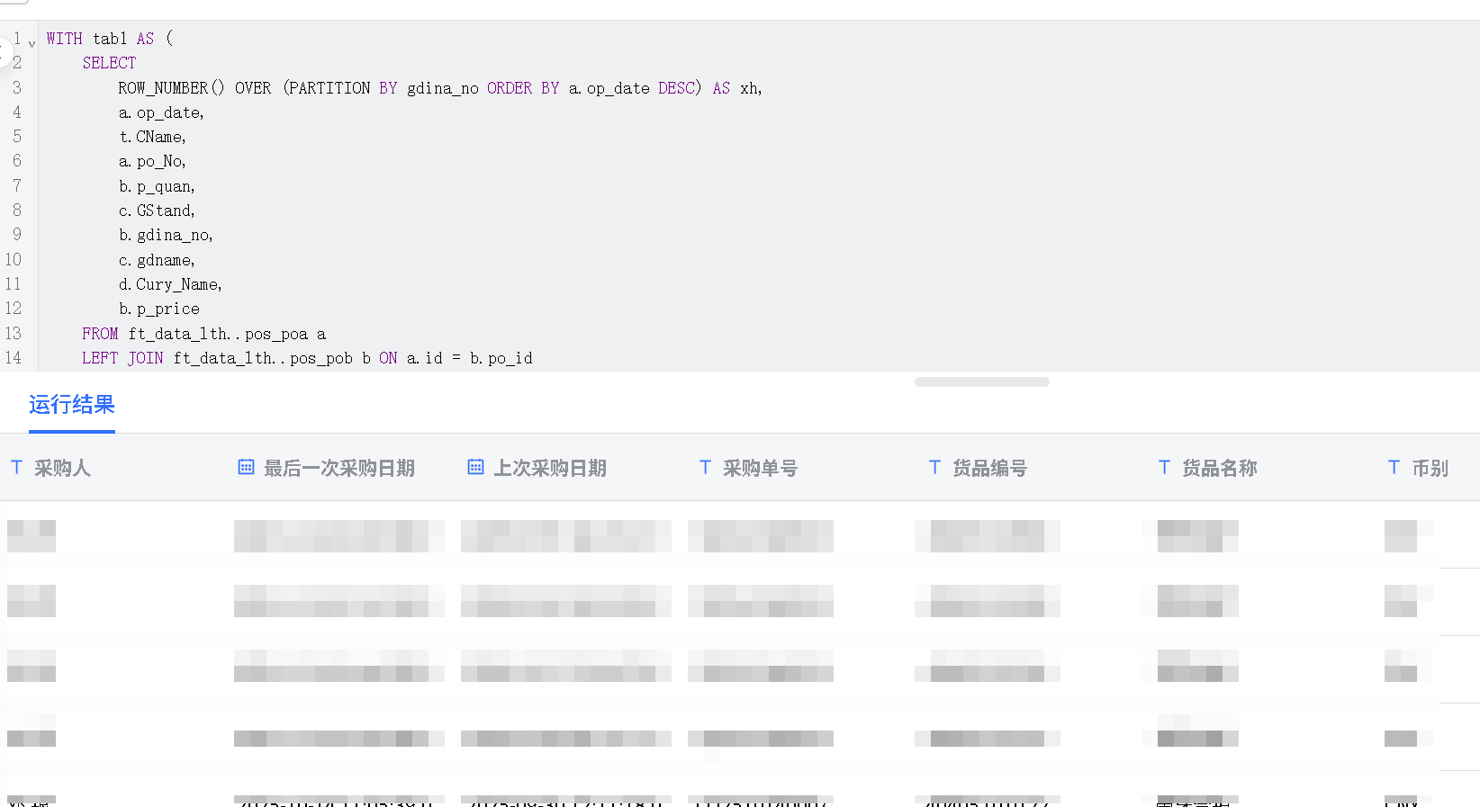
Task: Collapse the WITH tabl code block at line 1
Action: point(32,42)
